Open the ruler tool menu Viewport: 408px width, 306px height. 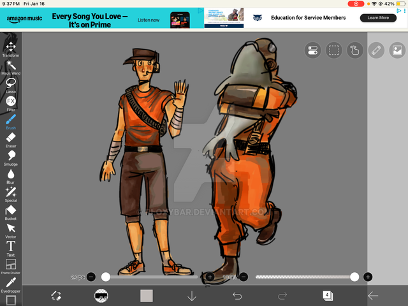point(376,50)
